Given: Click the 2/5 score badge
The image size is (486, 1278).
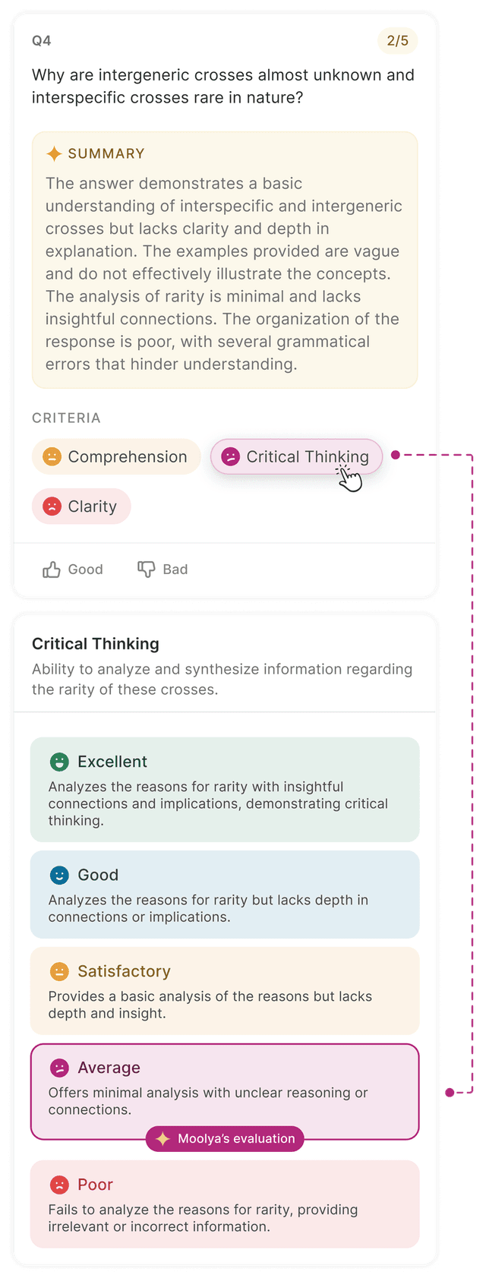Looking at the screenshot, I should [397, 40].
